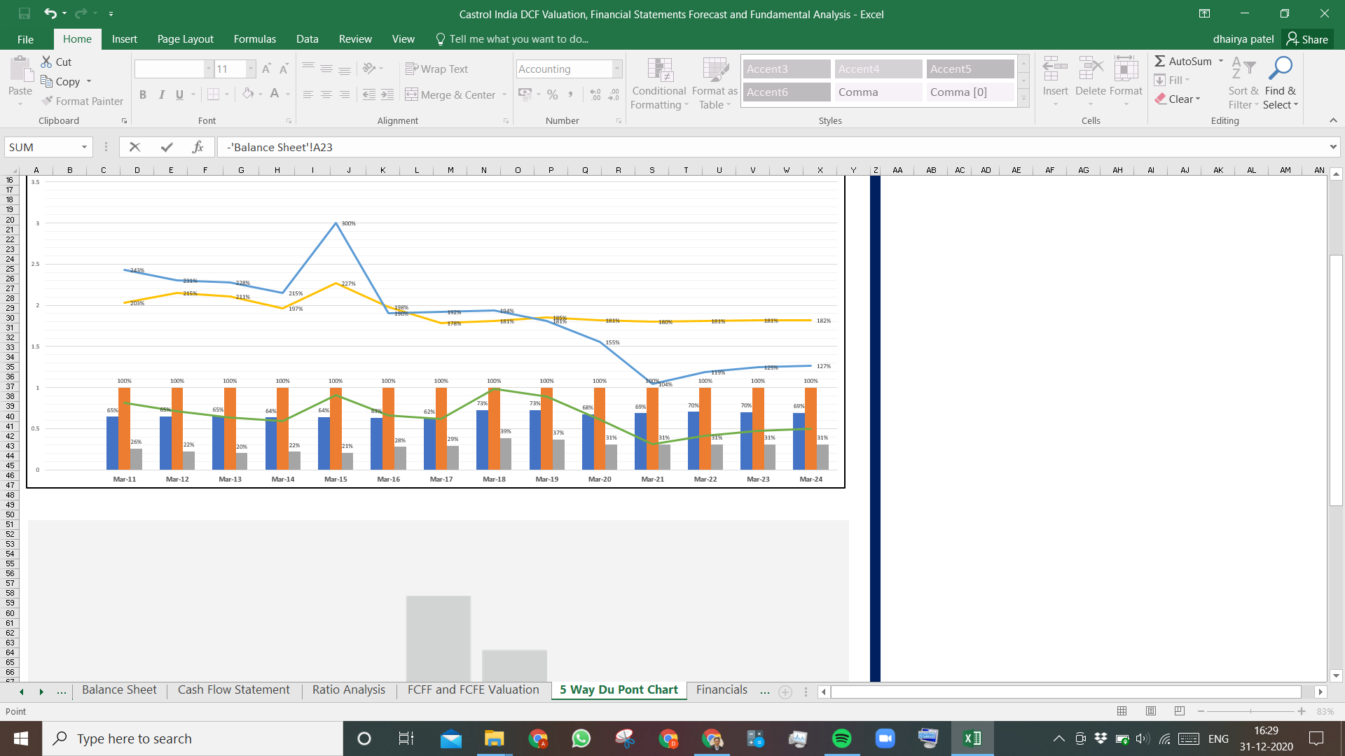Click the formula bar text field
This screenshot has height=756, width=1345.
tap(771, 147)
